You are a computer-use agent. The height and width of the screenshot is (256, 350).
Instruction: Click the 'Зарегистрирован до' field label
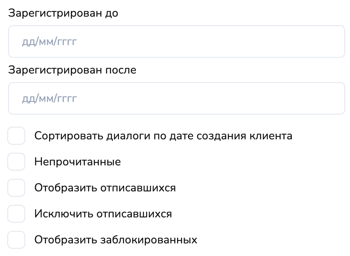tap(63, 13)
